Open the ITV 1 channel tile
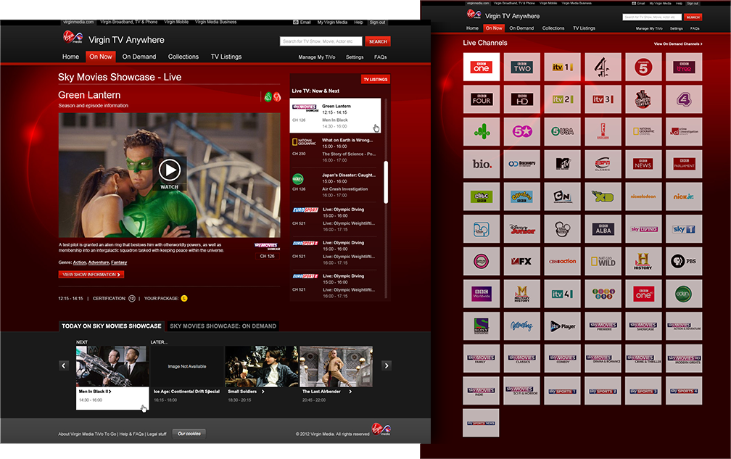 click(x=562, y=67)
